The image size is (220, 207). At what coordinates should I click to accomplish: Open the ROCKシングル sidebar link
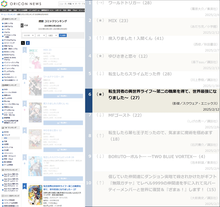[9, 52]
